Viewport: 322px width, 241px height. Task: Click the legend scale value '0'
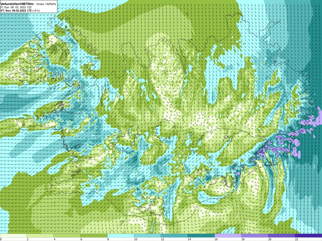coord(1,239)
